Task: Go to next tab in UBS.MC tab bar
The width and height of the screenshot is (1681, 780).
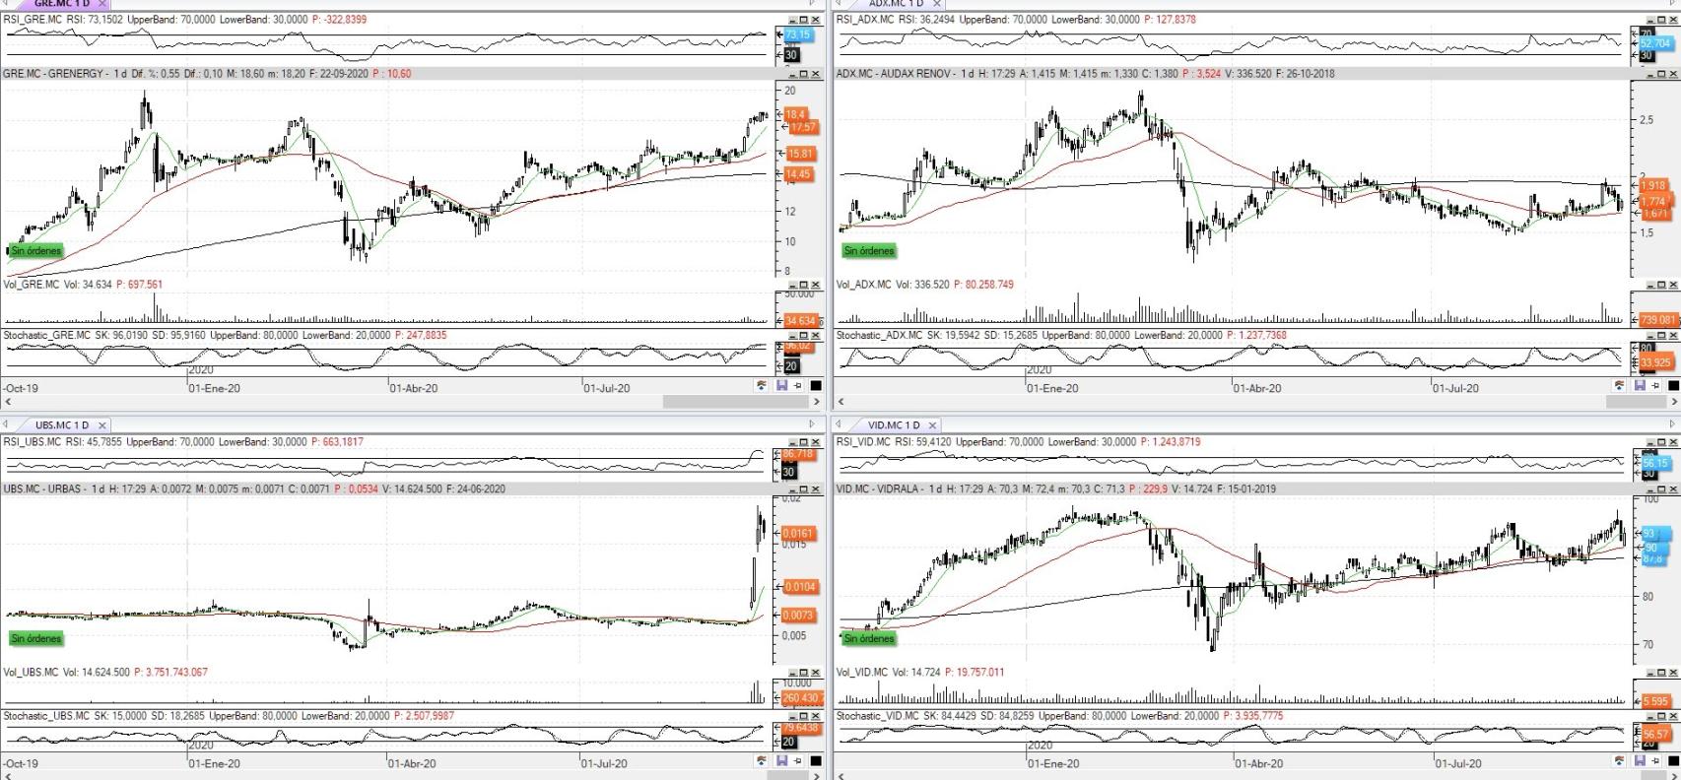Action: [x=812, y=424]
